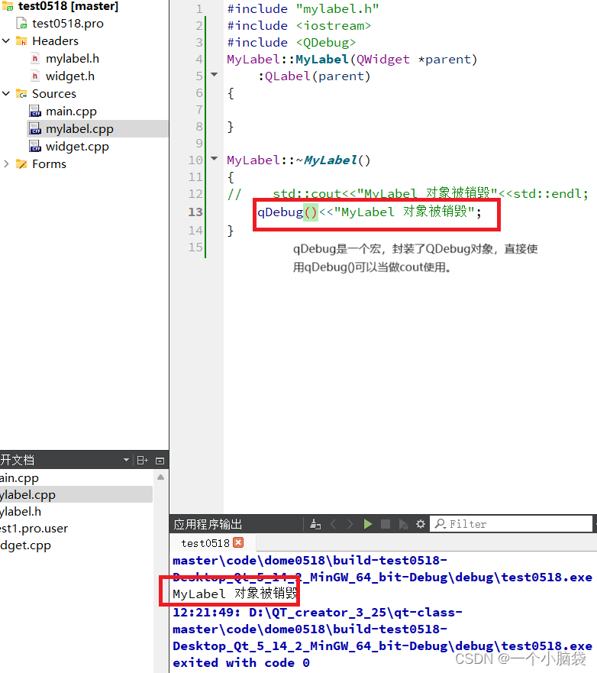Click the test0518.pro file icon
The width and height of the screenshot is (597, 673).
21,23
